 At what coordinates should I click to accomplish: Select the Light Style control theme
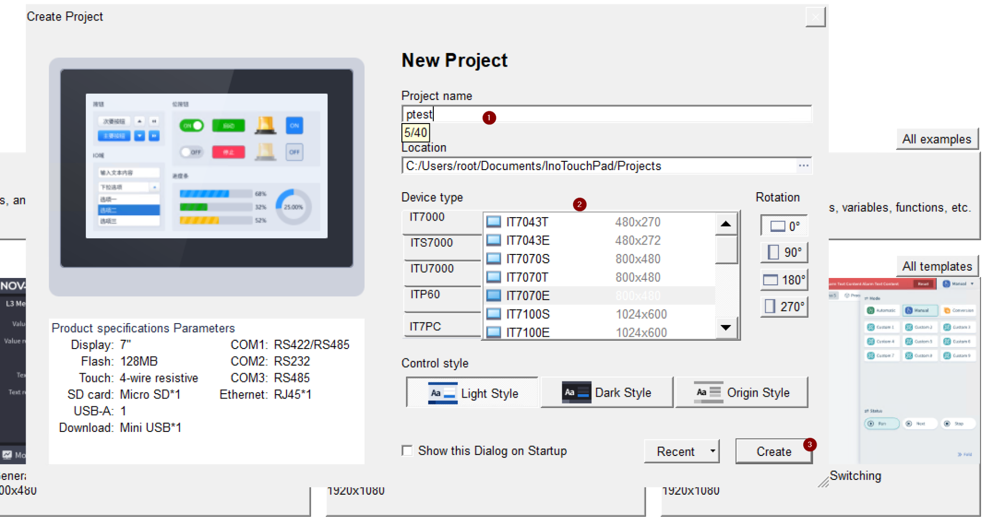(x=473, y=393)
